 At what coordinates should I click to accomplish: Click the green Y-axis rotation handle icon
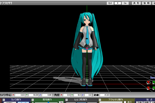coord(153,83)
